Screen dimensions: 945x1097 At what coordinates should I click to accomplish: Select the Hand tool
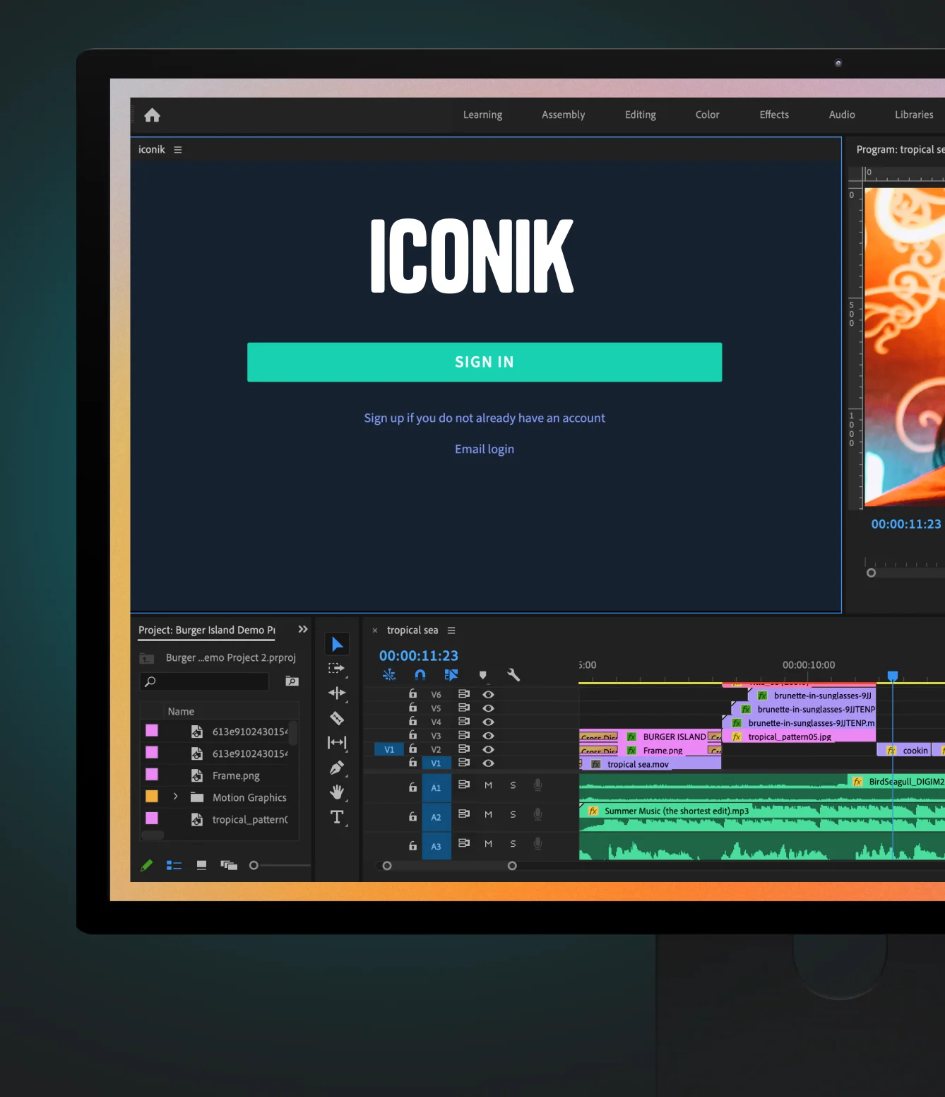pos(337,792)
